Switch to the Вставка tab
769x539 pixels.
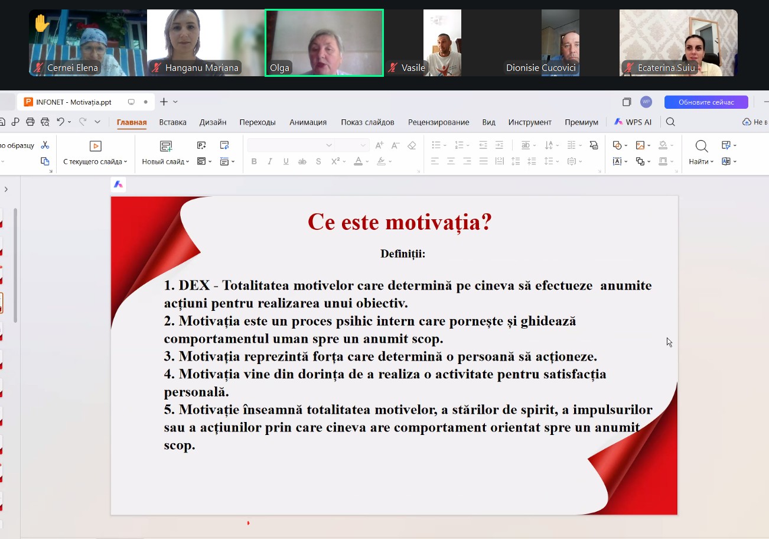[x=172, y=122]
